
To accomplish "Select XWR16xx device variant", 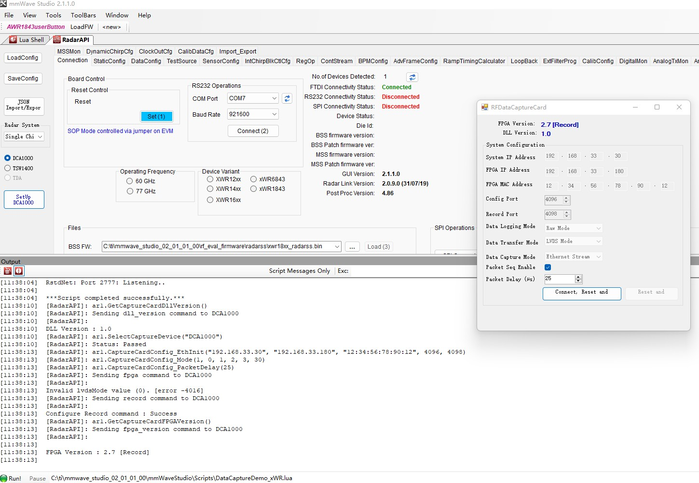I will tap(210, 200).
